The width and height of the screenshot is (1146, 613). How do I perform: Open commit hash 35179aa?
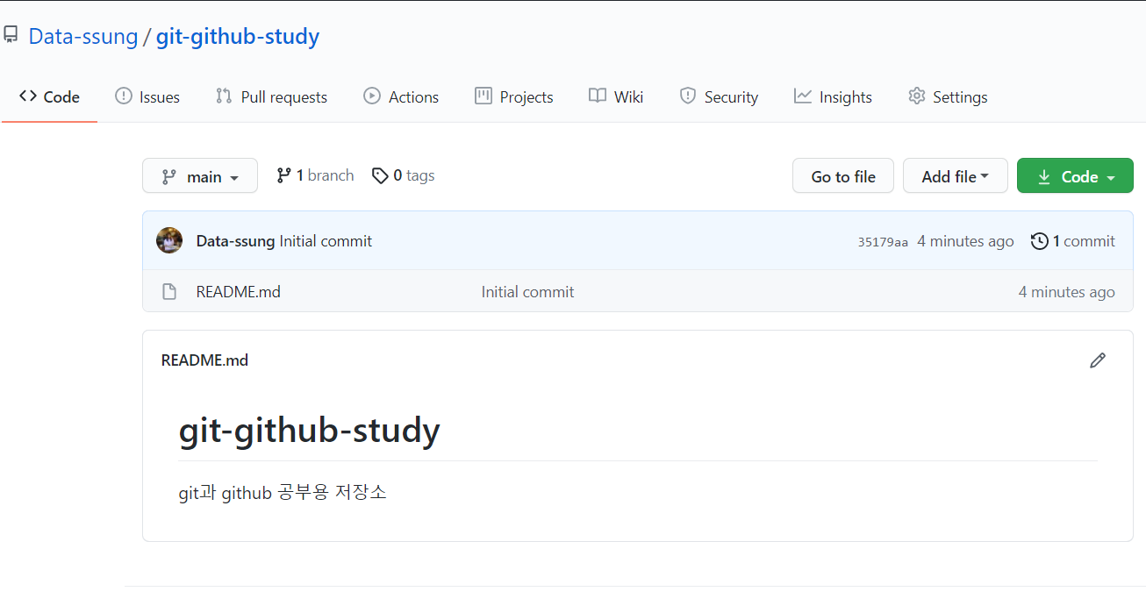pos(883,242)
